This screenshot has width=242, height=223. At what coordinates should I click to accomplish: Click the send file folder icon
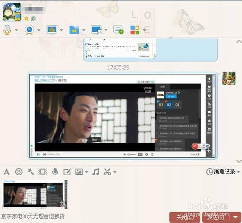tap(75, 30)
